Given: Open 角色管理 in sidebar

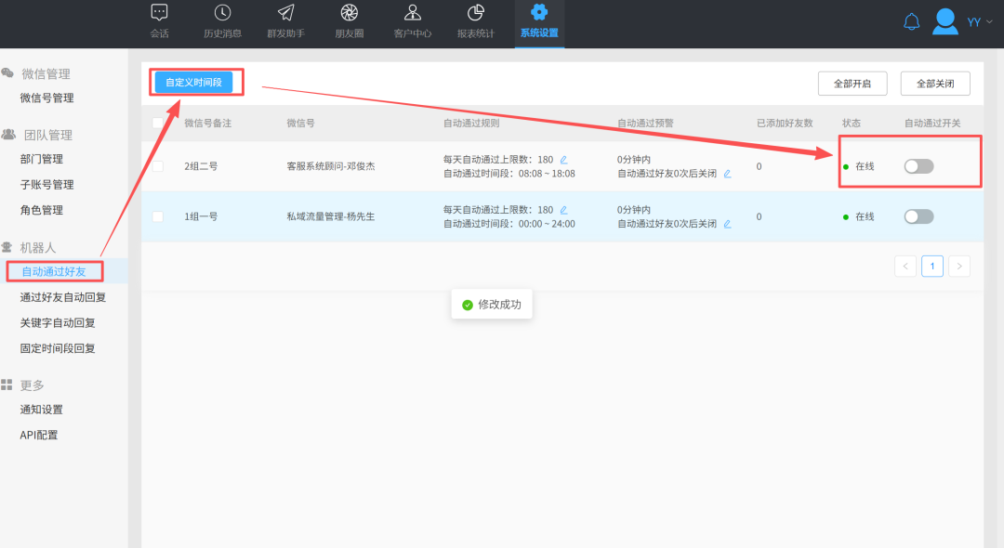Looking at the screenshot, I should click(42, 210).
